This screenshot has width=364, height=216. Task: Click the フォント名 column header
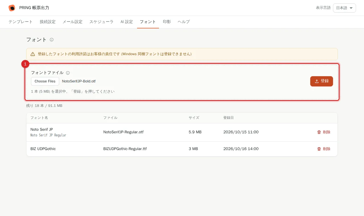coord(39,118)
